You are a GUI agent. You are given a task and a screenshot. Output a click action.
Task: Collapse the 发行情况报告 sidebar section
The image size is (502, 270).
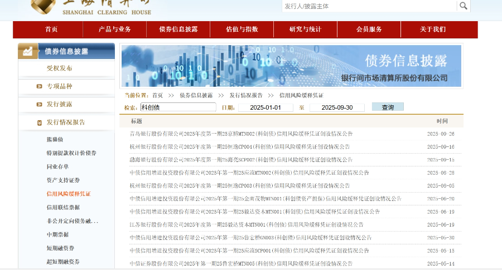65,122
